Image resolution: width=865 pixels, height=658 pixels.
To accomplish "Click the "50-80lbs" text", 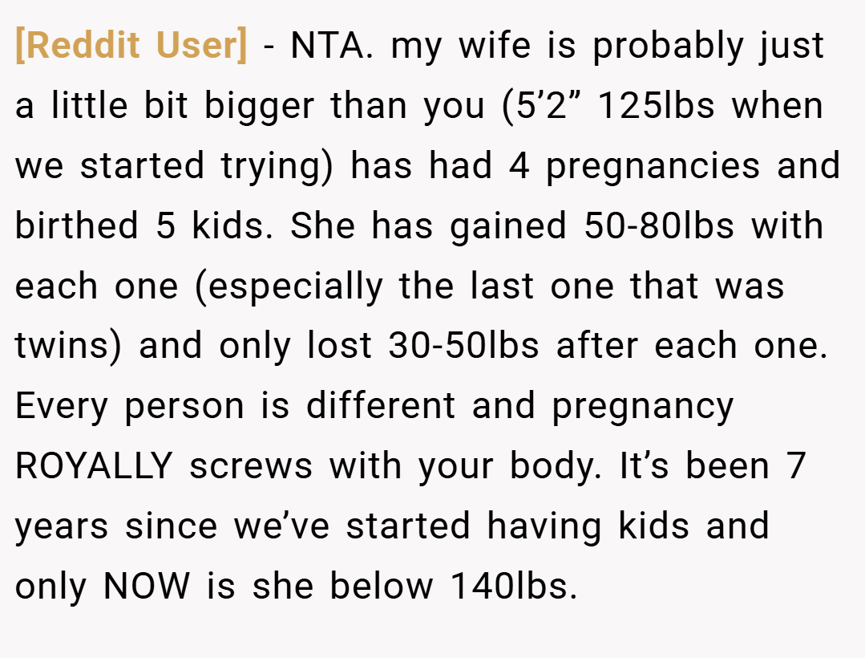I will 659,225.
